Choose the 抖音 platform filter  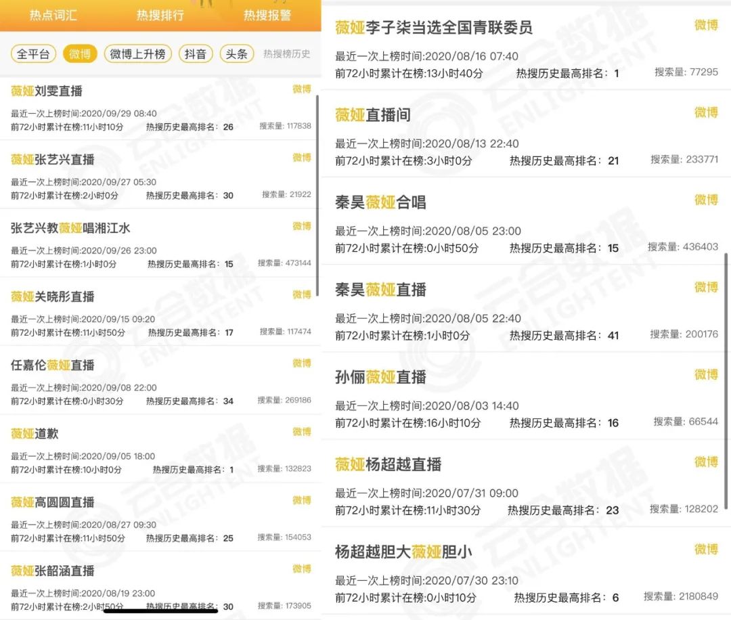tap(196, 54)
